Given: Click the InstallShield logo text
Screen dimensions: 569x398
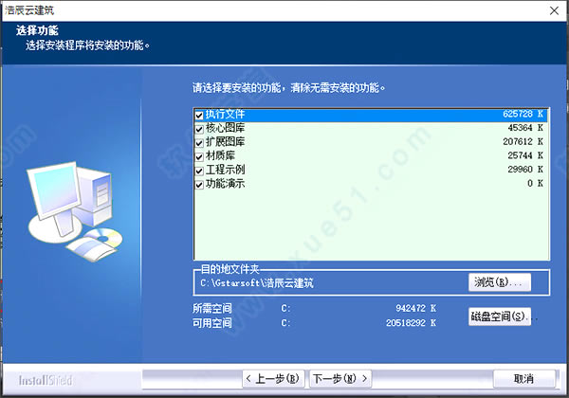Looking at the screenshot, I should point(46,380).
